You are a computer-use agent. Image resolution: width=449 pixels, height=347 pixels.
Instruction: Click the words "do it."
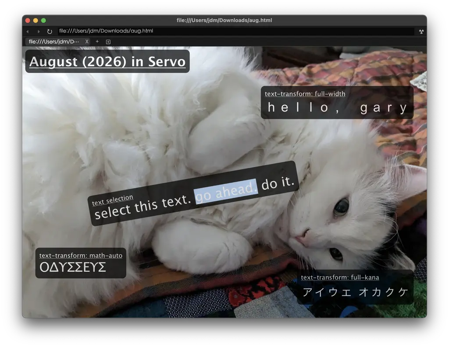click(x=278, y=182)
